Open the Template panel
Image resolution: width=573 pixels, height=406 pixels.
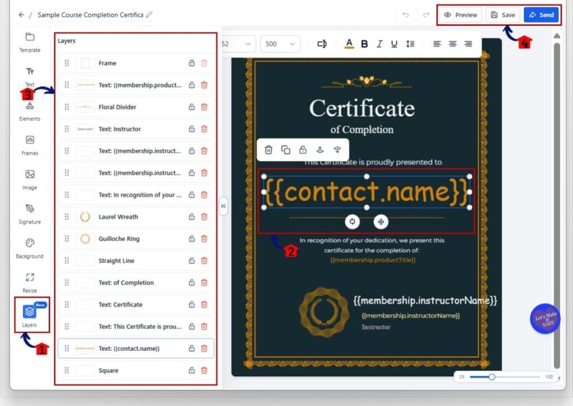(x=30, y=43)
